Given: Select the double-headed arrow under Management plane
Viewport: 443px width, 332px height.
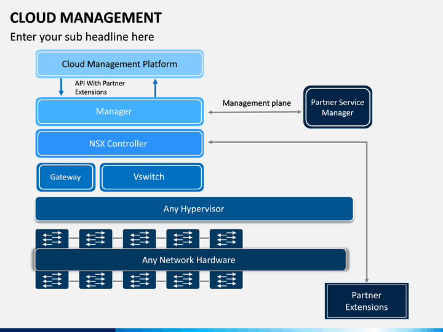Looking at the screenshot, I should [x=255, y=112].
